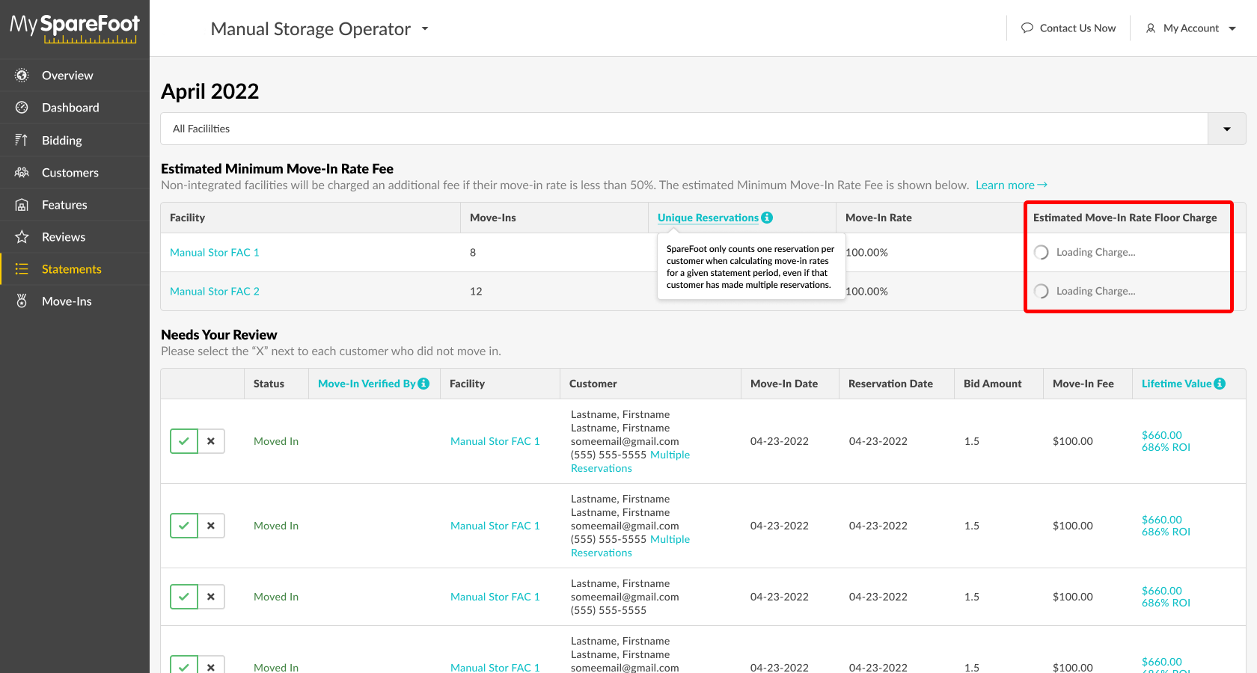Click the Move-In Rate column header
The width and height of the screenshot is (1257, 673).
(878, 218)
